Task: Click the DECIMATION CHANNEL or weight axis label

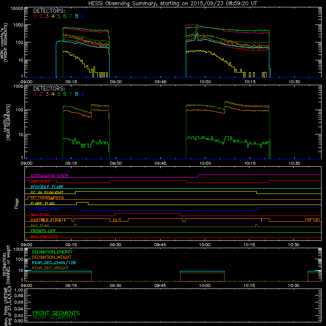Action: point(6,264)
